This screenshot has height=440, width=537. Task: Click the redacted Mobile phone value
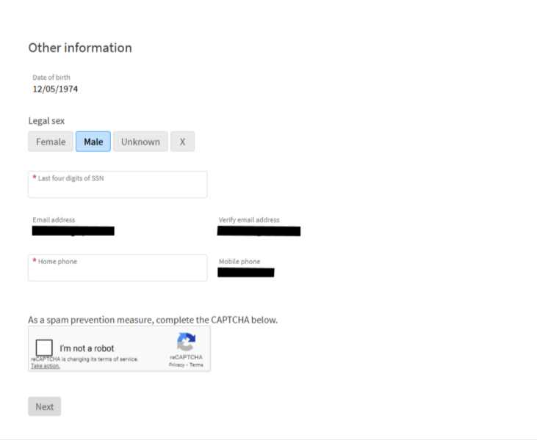click(x=246, y=273)
